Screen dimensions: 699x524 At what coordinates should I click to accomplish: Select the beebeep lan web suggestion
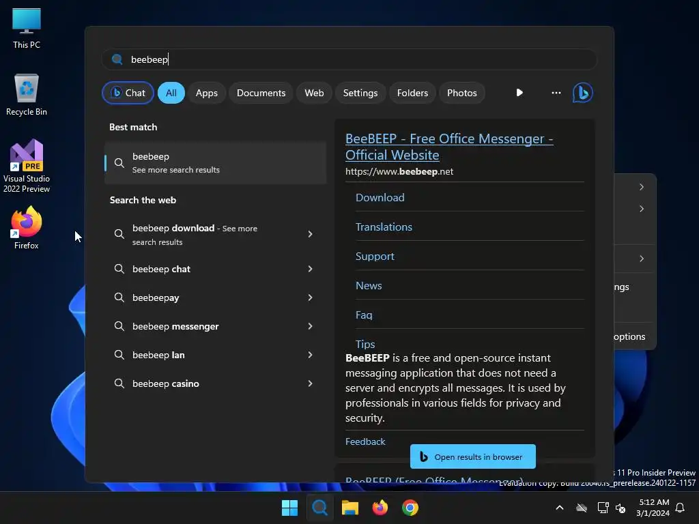point(216,355)
